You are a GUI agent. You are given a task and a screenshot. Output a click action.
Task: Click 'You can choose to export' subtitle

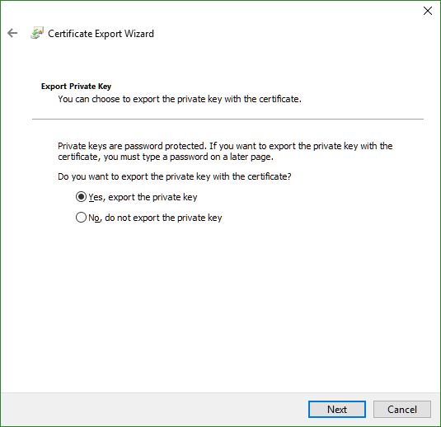pos(180,99)
